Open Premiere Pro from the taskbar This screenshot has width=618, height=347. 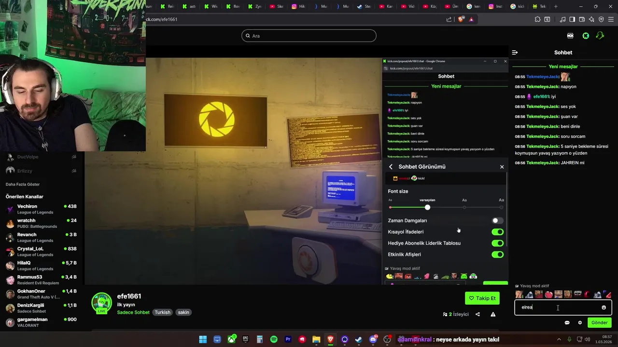[x=288, y=339]
